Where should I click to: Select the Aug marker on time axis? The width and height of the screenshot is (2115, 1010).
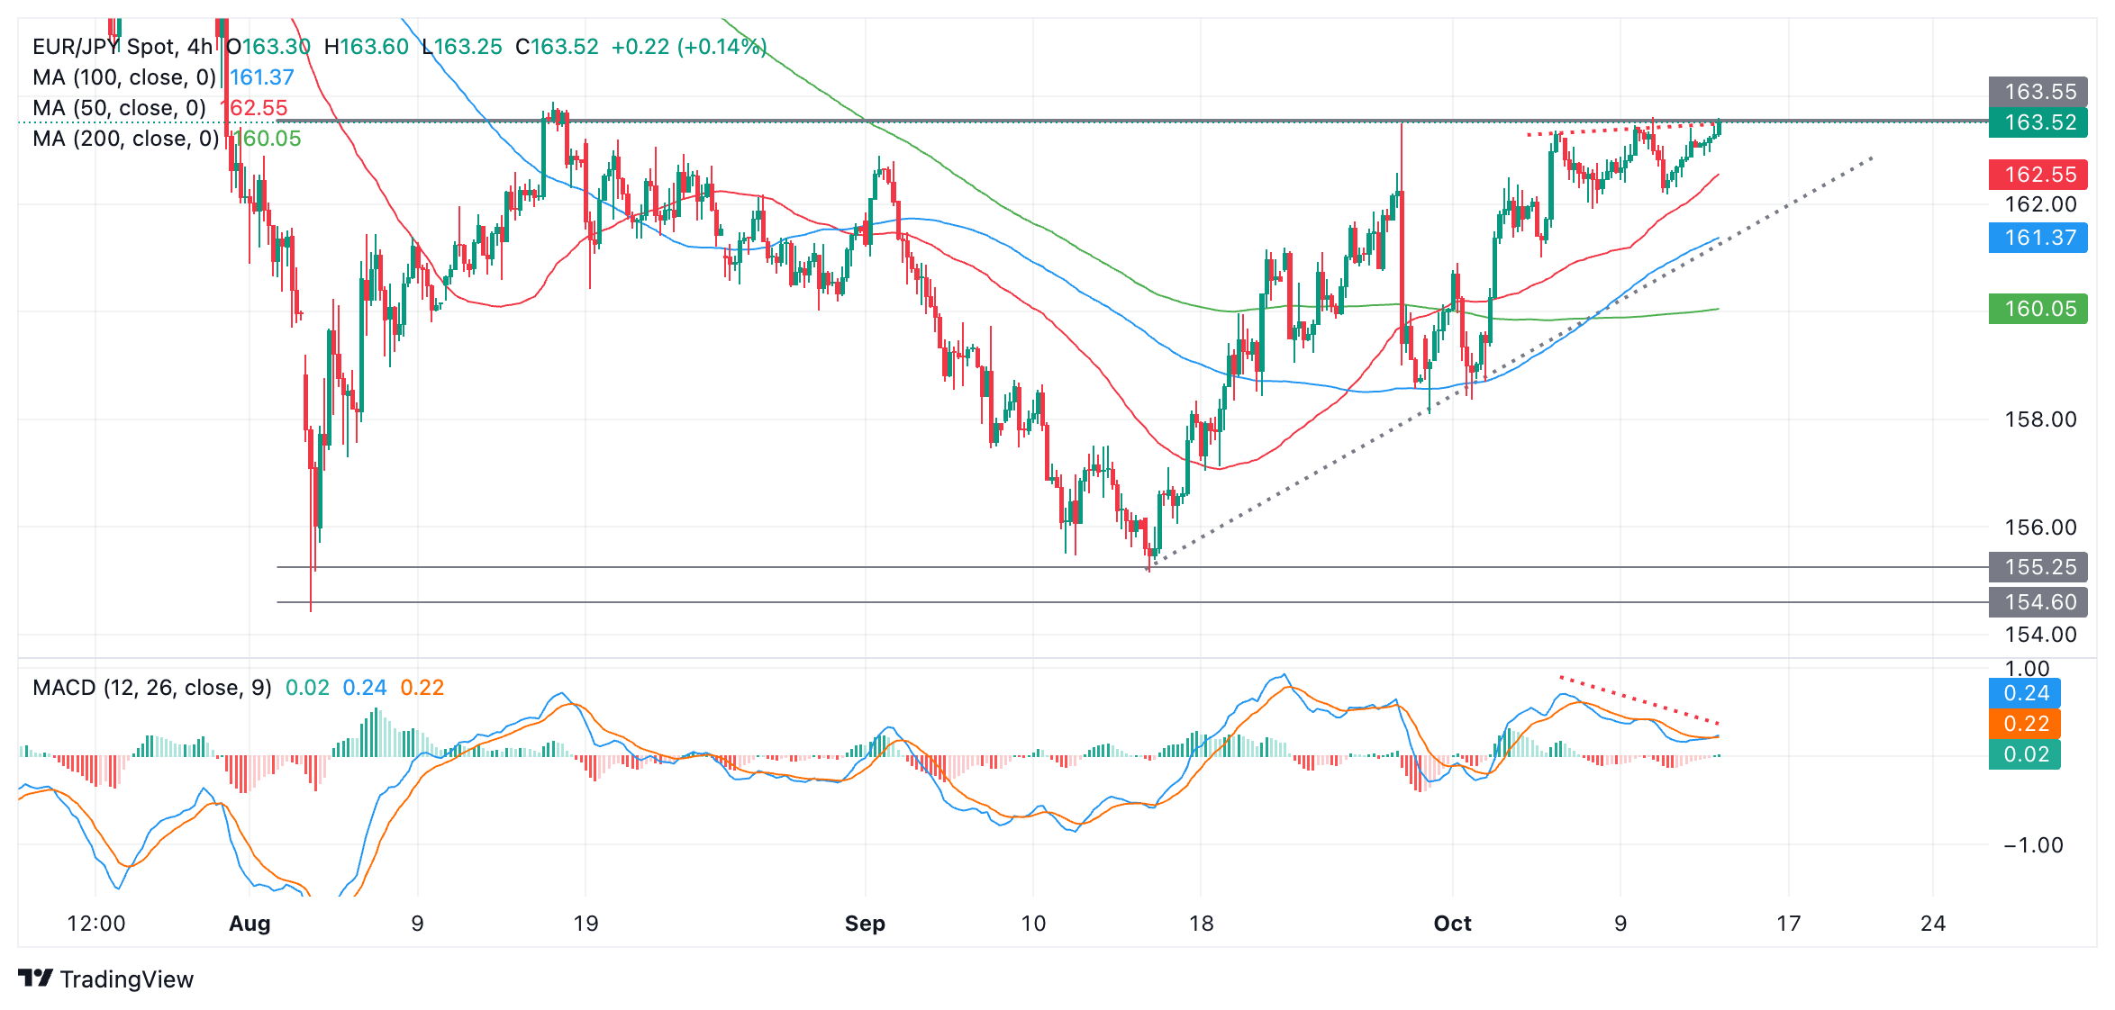pos(250,924)
